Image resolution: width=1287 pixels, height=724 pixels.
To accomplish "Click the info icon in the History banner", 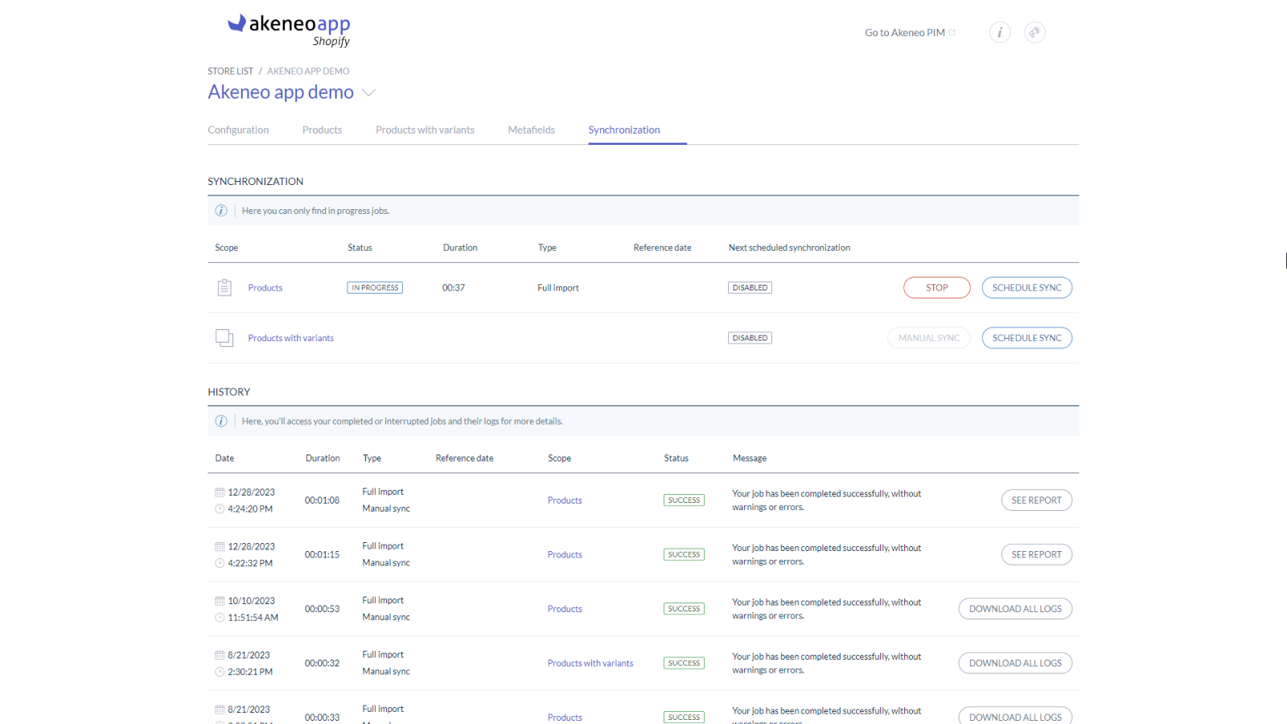I will [x=221, y=422].
